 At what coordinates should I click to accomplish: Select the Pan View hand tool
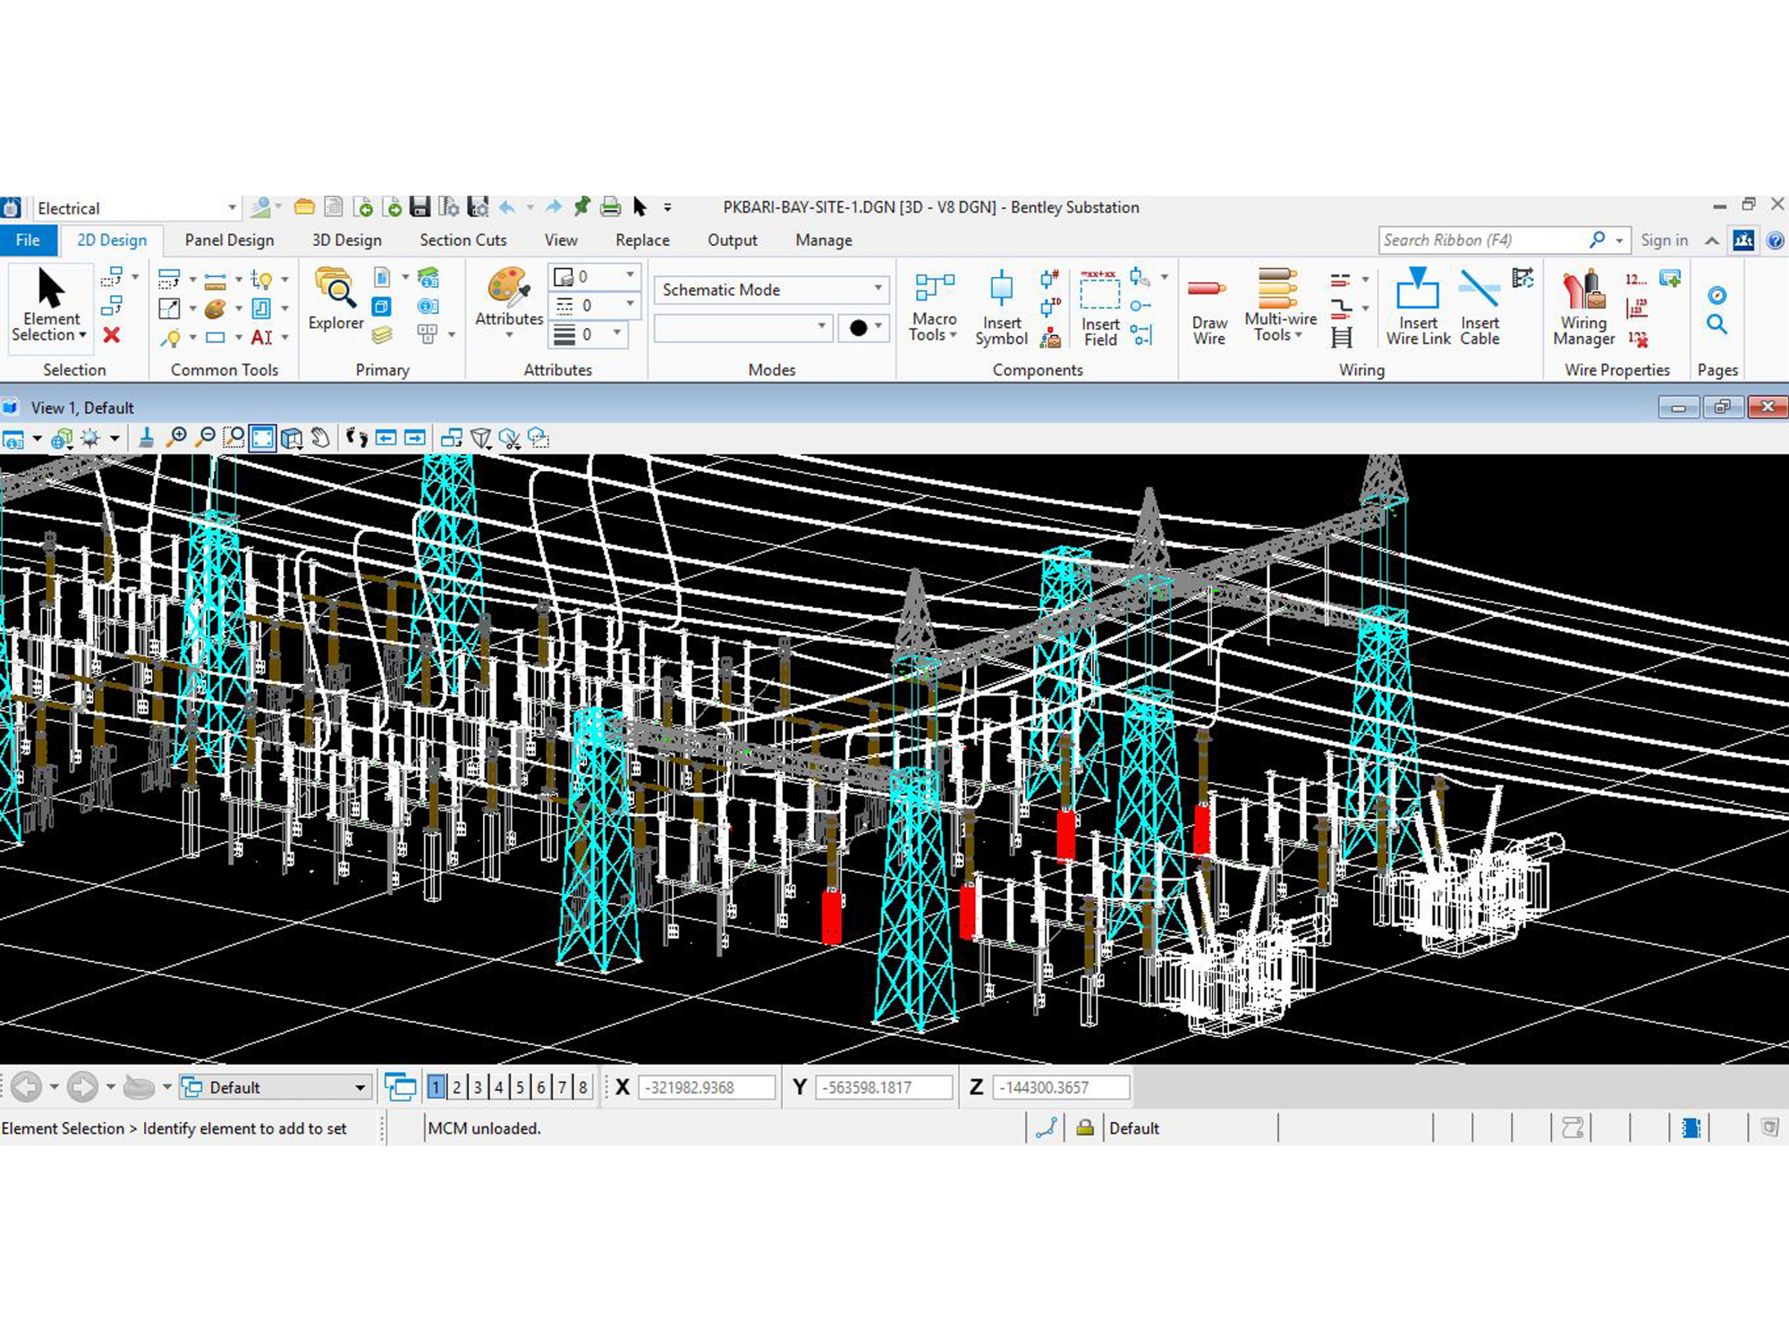point(320,437)
